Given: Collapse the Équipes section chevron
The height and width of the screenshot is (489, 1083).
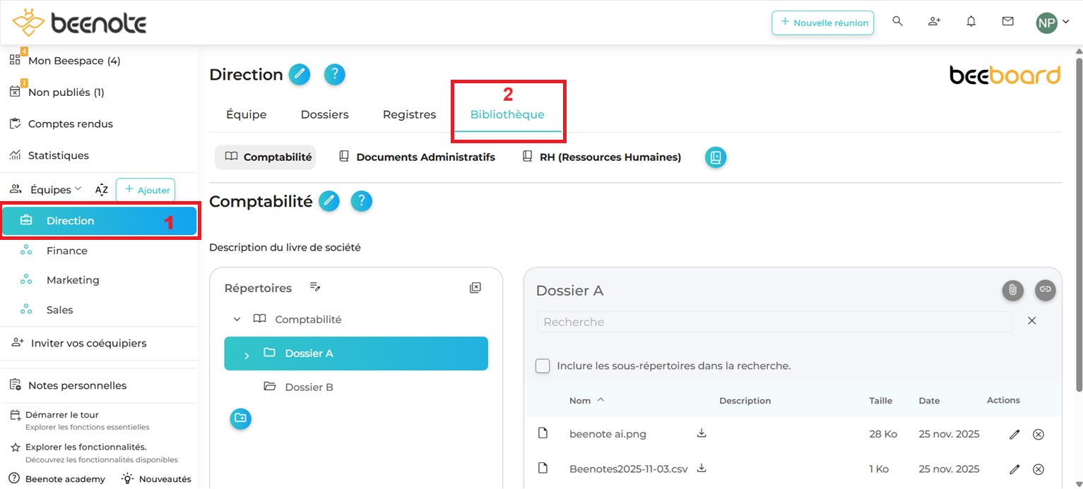Looking at the screenshot, I should 78,189.
